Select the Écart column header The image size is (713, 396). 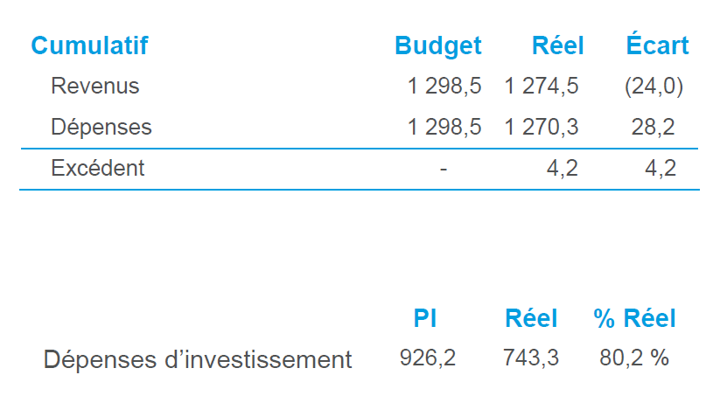[x=658, y=44]
